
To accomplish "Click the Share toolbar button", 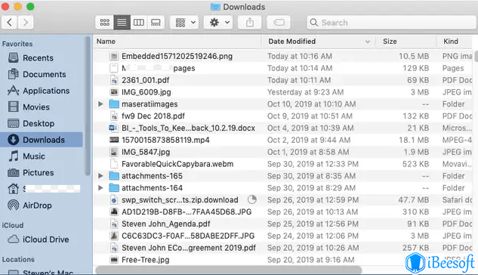I will [x=250, y=23].
